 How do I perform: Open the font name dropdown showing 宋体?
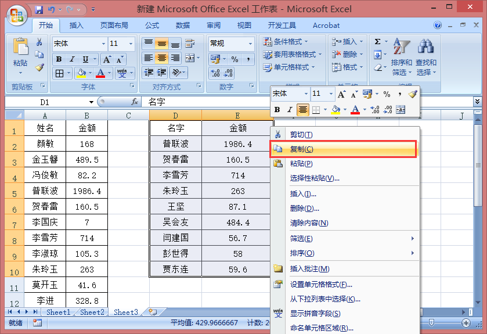[x=103, y=44]
